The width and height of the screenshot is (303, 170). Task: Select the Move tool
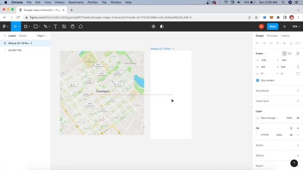tap(15, 26)
